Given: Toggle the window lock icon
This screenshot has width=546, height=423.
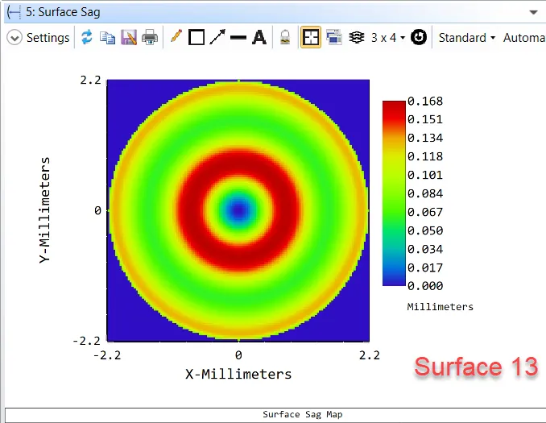Looking at the screenshot, I should pos(284,38).
